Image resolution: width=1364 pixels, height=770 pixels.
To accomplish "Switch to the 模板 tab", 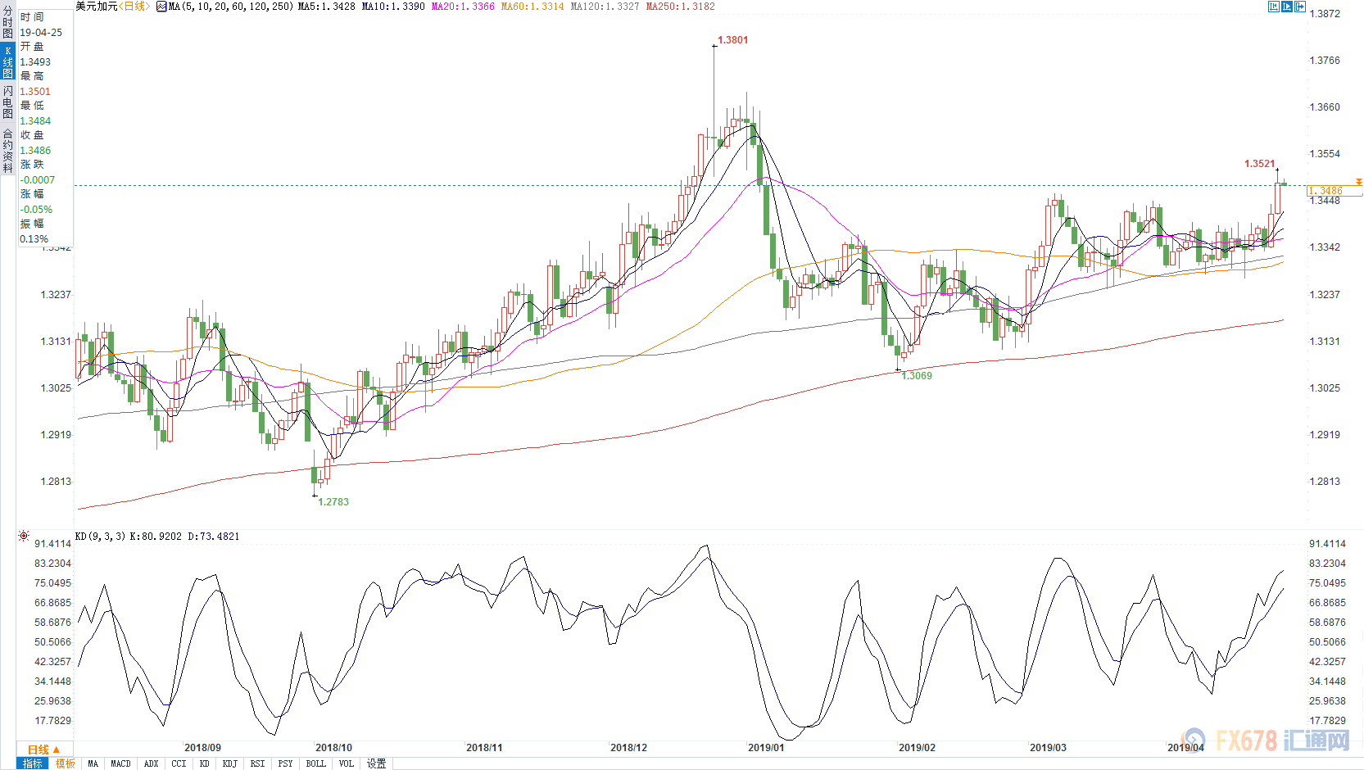I will (x=66, y=763).
